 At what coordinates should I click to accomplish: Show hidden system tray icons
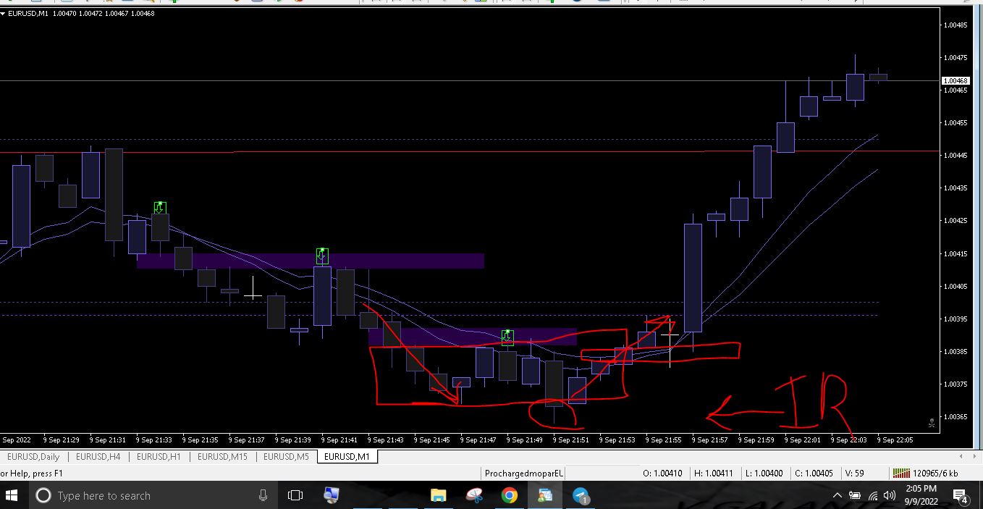pos(838,496)
